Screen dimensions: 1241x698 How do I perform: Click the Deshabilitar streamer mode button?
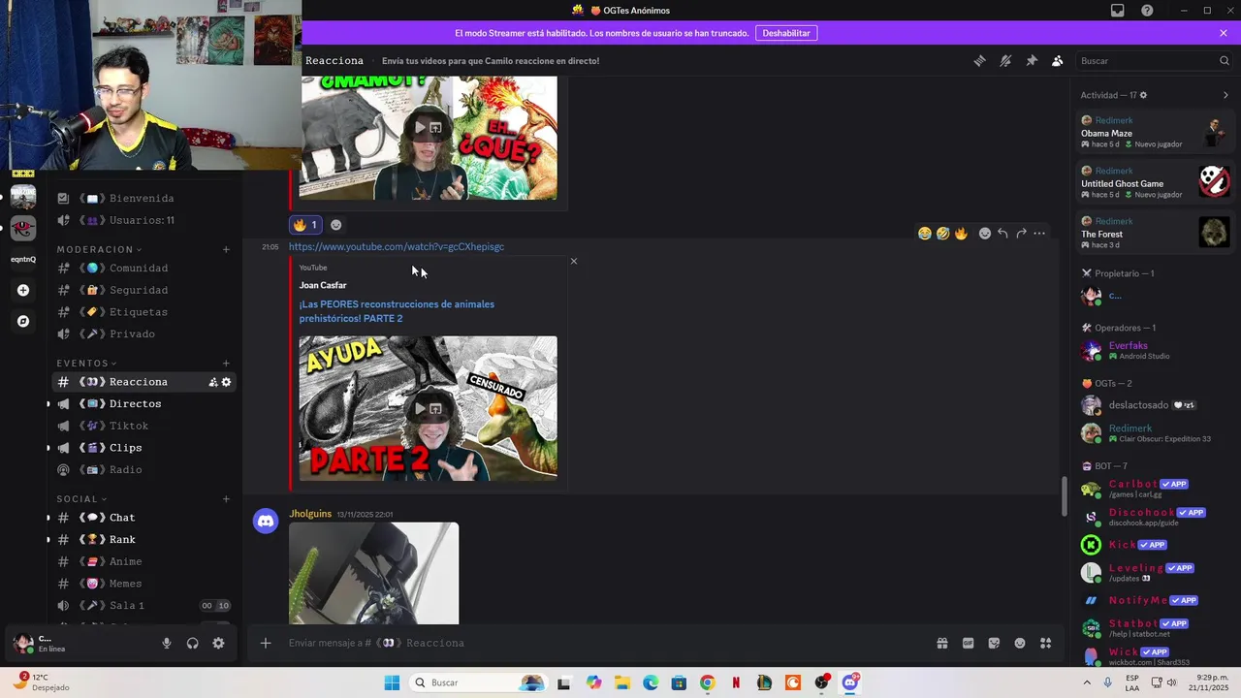click(x=786, y=33)
